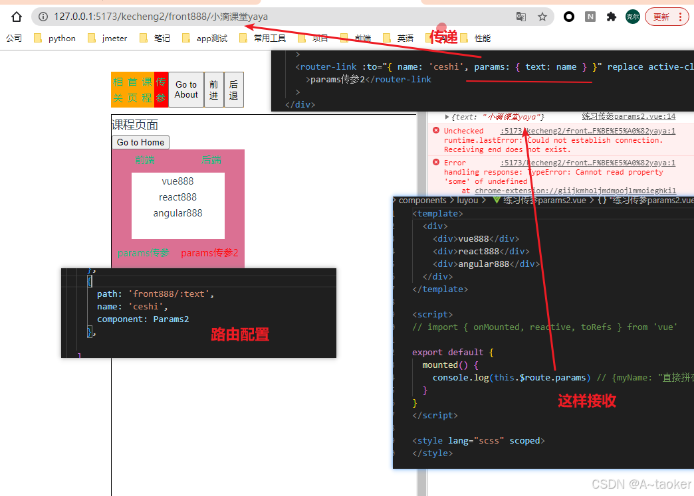Open the Extensions puzzle icon

pos(611,17)
